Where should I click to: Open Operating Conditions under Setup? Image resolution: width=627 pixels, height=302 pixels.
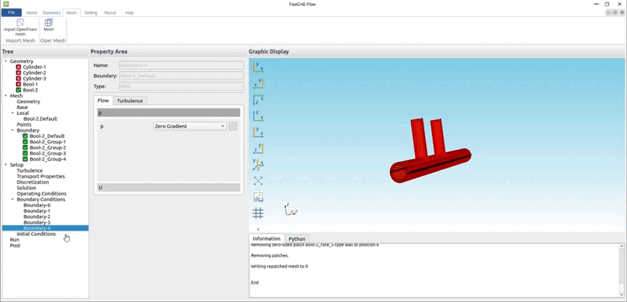41,194
